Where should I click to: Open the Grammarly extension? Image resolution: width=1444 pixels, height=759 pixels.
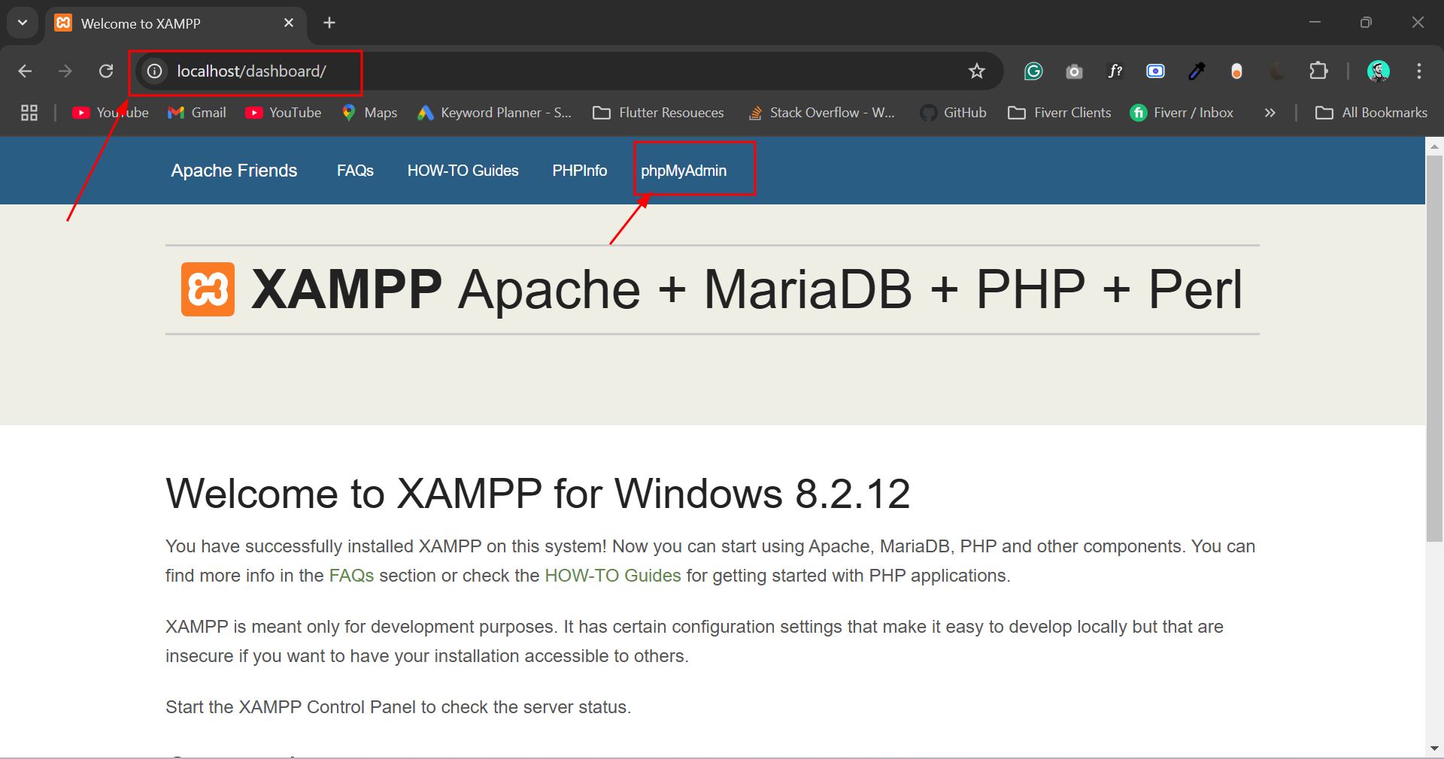coord(1033,71)
